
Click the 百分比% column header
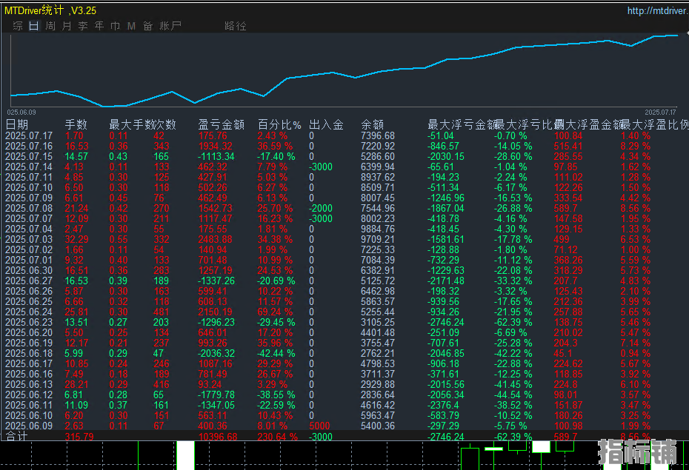click(x=279, y=124)
